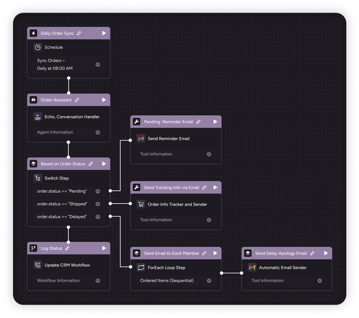Click the Echo agent avatar
Viewport: 359px width, 318px height.
pos(38,117)
